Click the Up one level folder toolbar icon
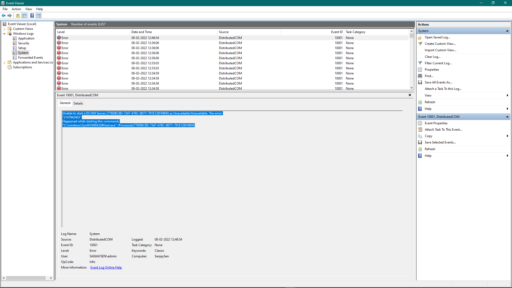 (18, 15)
